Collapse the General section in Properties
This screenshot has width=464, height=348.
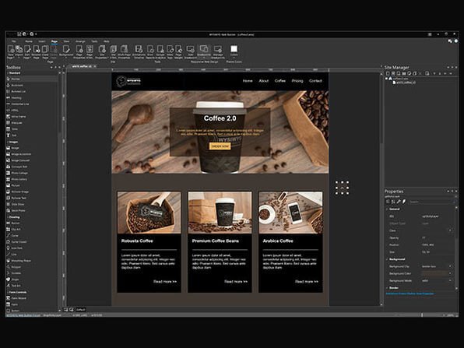[x=387, y=209]
